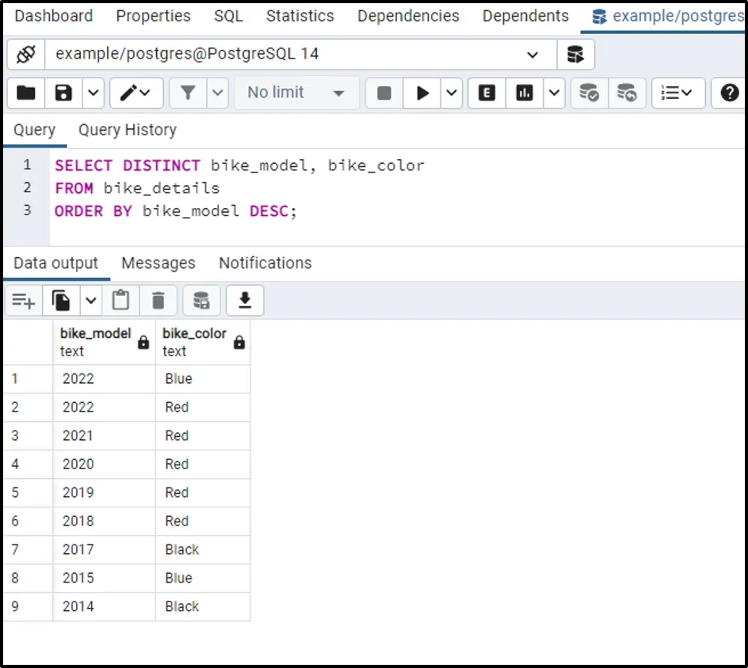The height and width of the screenshot is (668, 748).
Task: Click the Save File disk icon
Action: point(63,93)
